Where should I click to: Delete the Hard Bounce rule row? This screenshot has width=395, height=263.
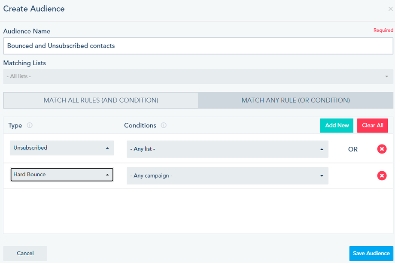[x=382, y=175]
